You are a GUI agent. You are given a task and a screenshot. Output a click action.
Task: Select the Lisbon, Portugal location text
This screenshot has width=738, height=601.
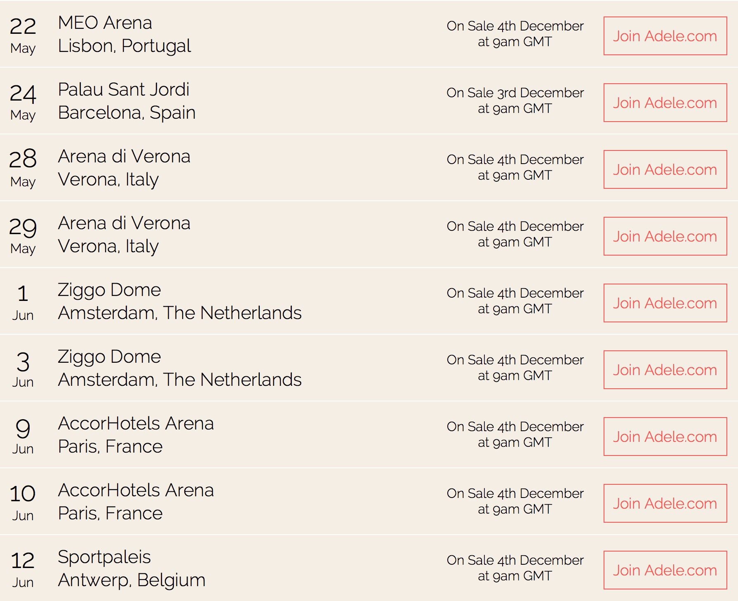(x=124, y=46)
